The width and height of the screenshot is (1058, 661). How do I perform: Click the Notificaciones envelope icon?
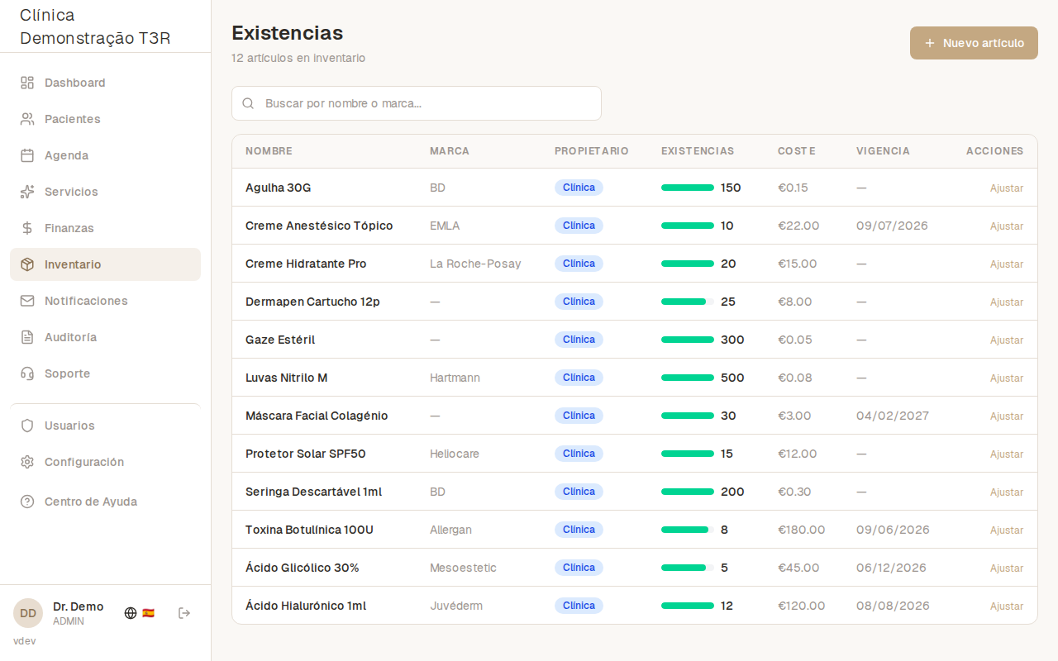pos(27,301)
